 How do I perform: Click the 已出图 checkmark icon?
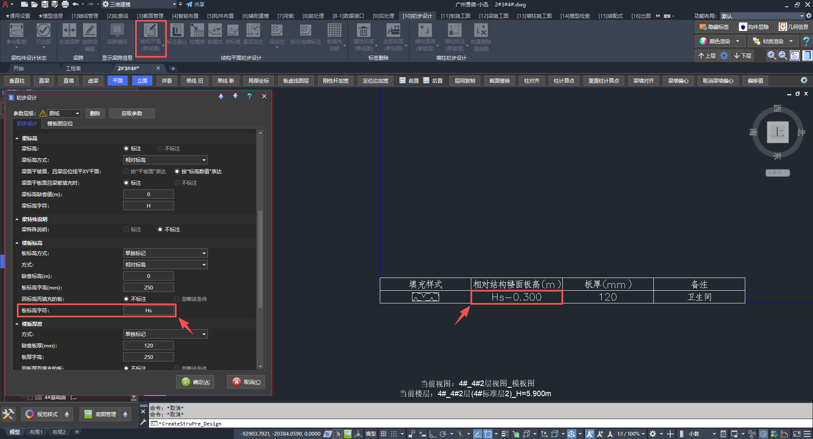click(44, 31)
